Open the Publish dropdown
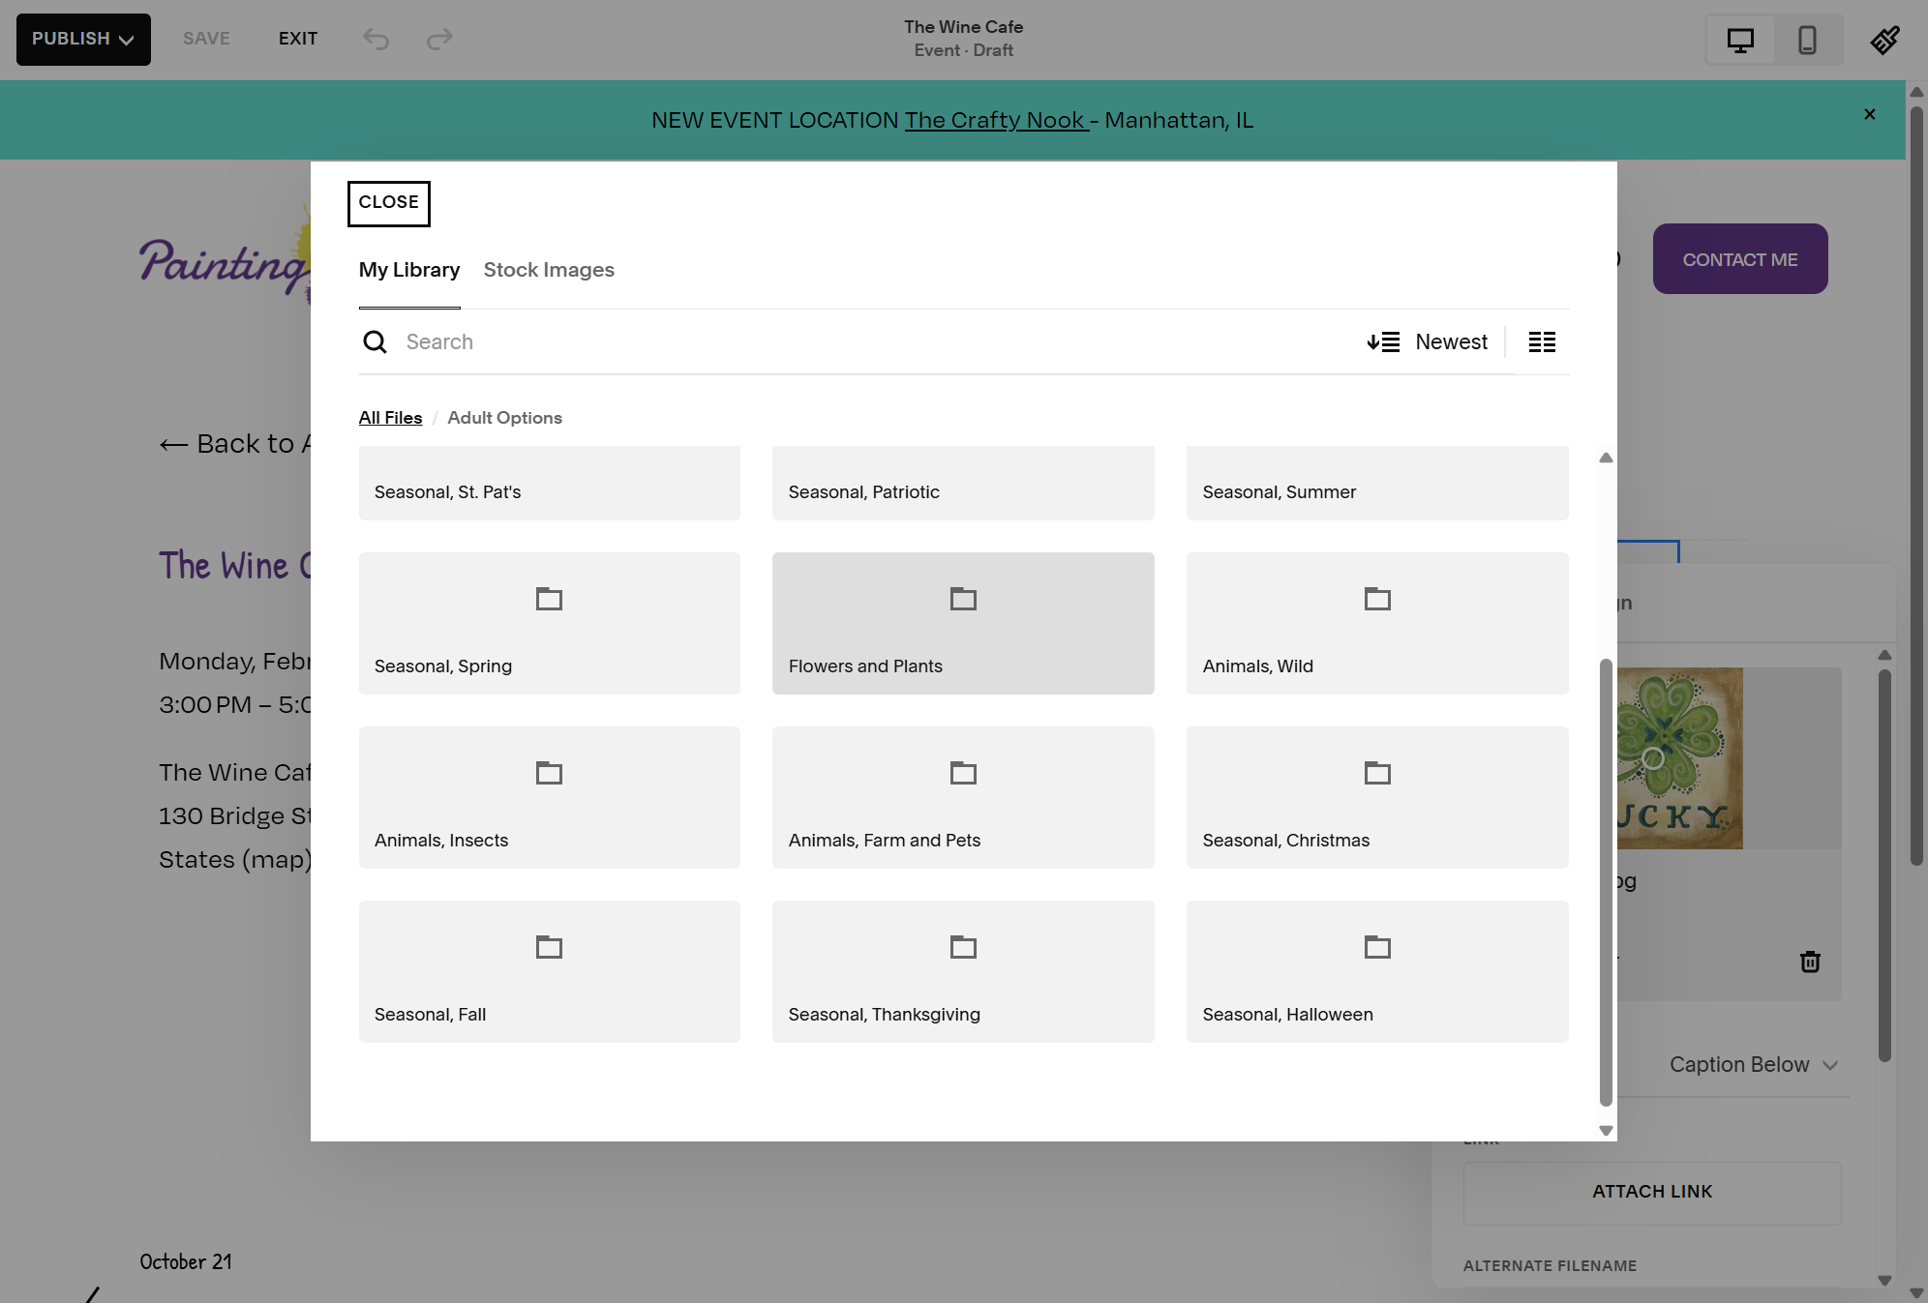 [83, 40]
